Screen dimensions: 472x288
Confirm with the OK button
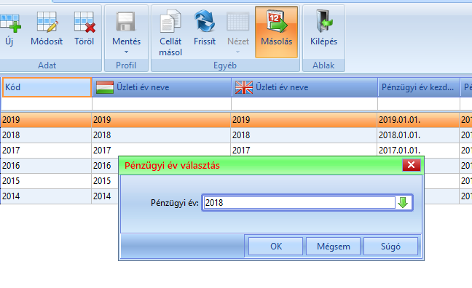(276, 247)
